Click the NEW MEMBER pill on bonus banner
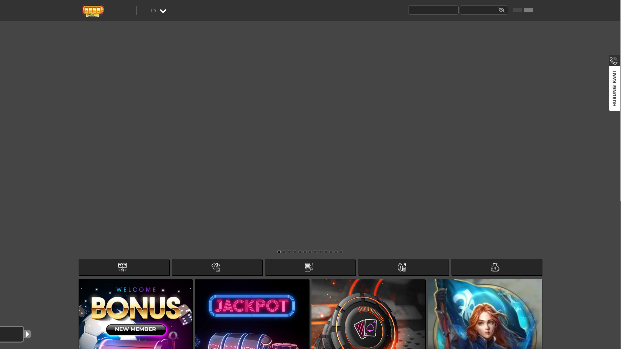 coord(136,329)
